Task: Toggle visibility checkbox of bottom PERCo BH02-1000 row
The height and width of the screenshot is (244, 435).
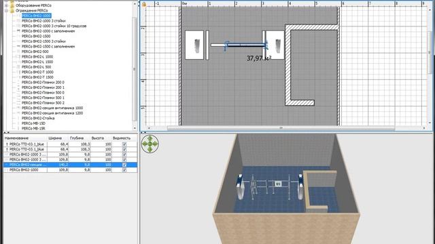Action: tap(124, 170)
